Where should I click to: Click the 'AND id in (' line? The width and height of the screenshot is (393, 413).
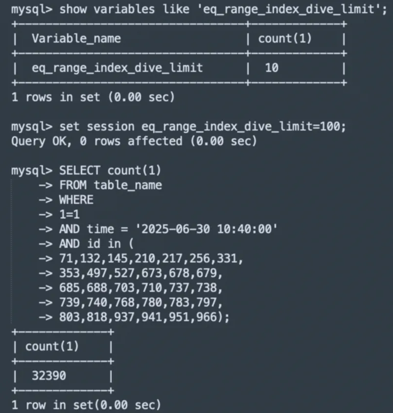(96, 243)
